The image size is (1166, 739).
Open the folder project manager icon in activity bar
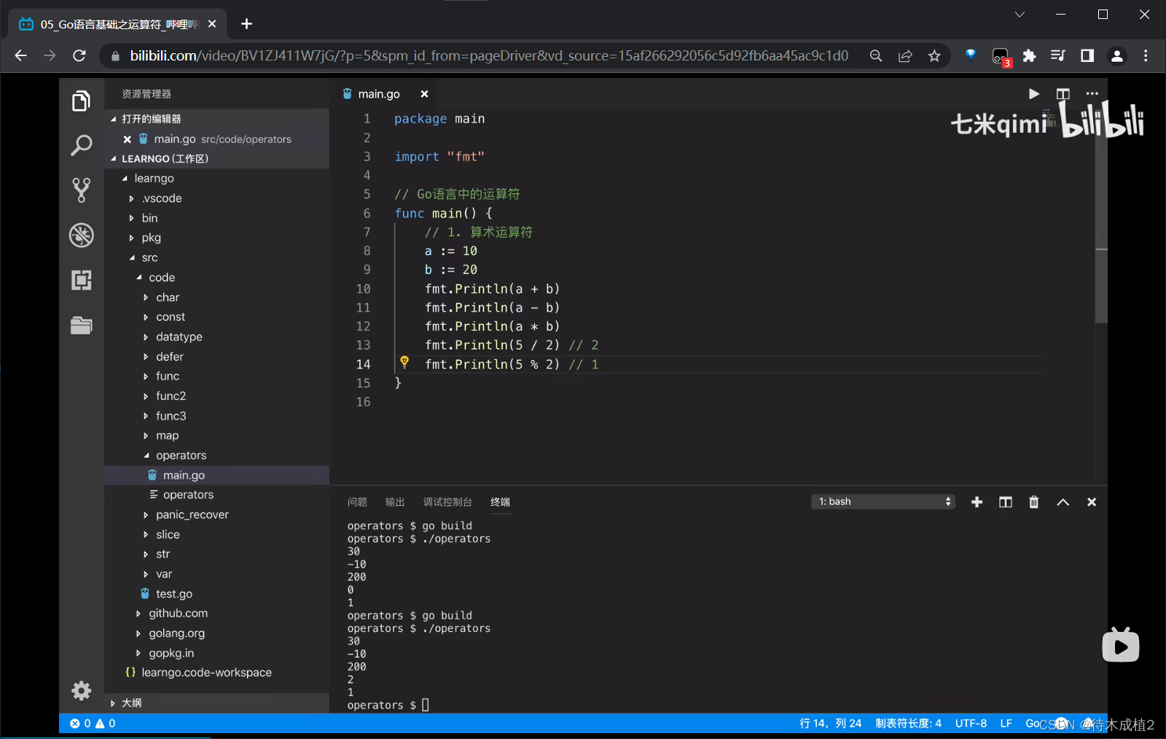click(x=81, y=325)
